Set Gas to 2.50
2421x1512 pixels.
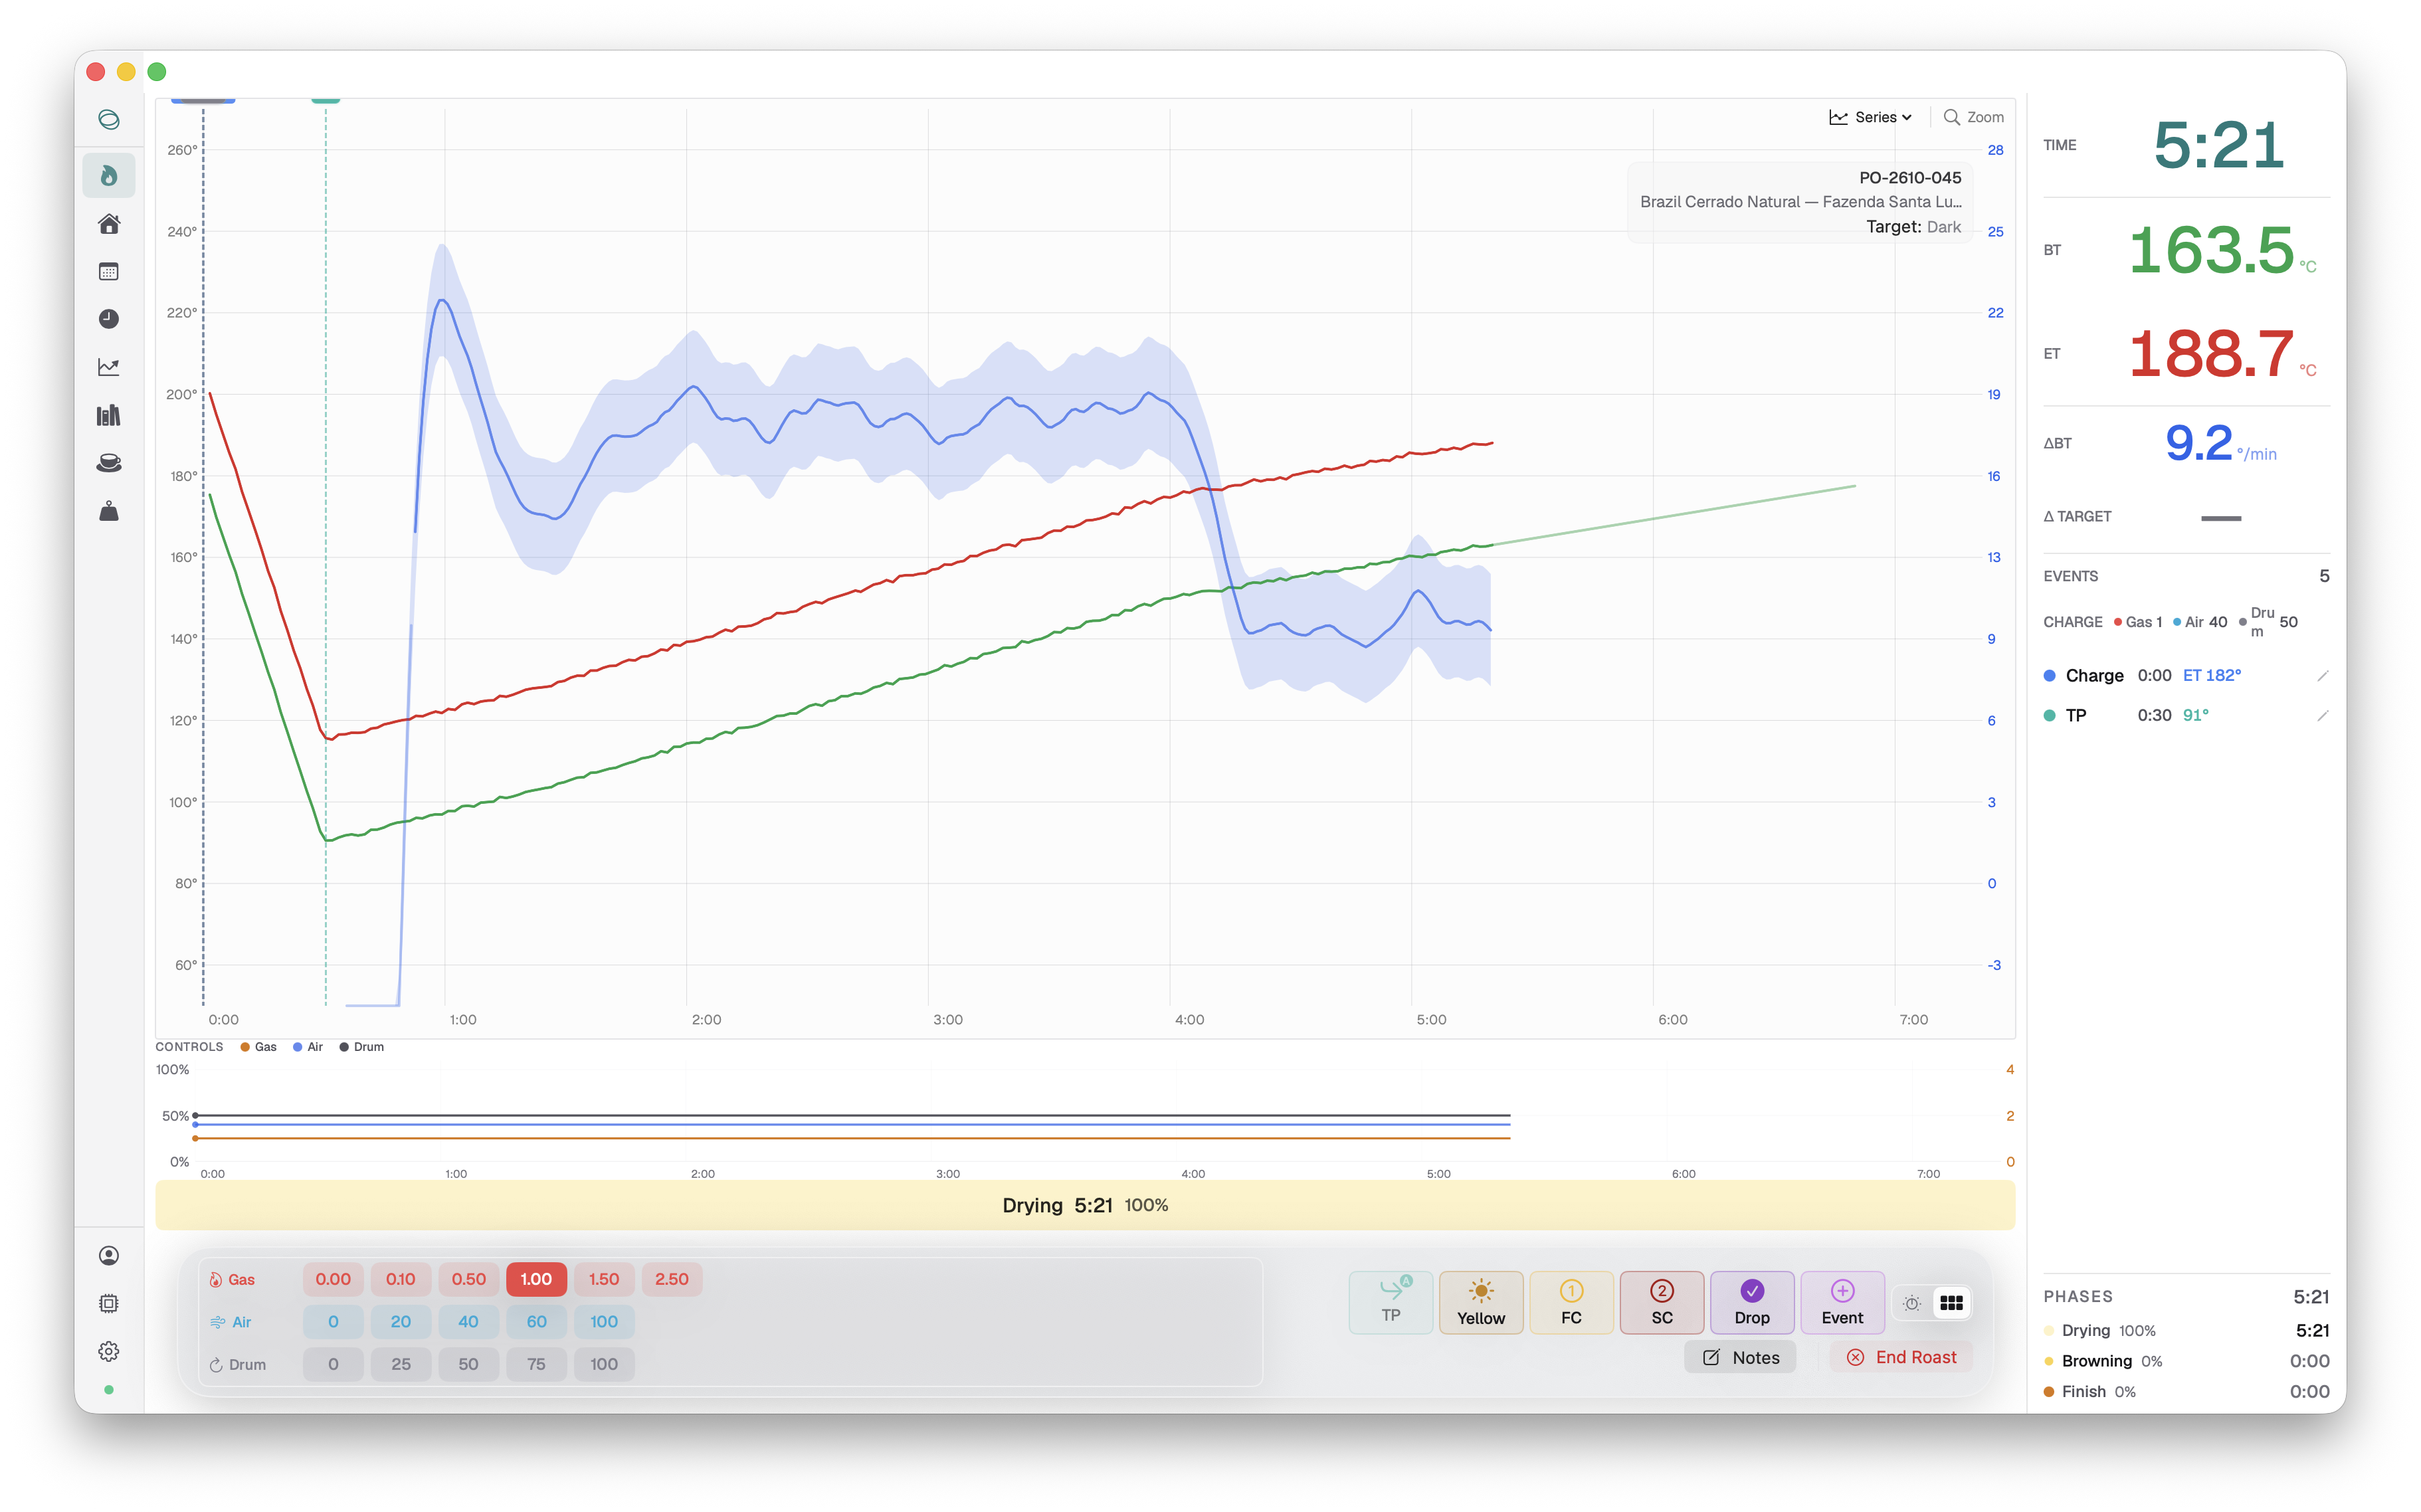tap(672, 1279)
